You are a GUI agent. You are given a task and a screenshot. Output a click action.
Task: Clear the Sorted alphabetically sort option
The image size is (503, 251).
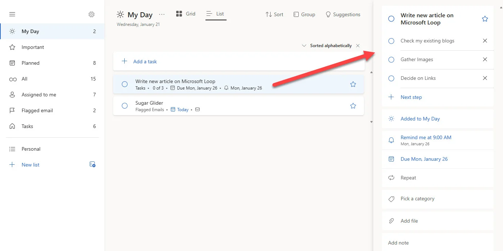358,46
